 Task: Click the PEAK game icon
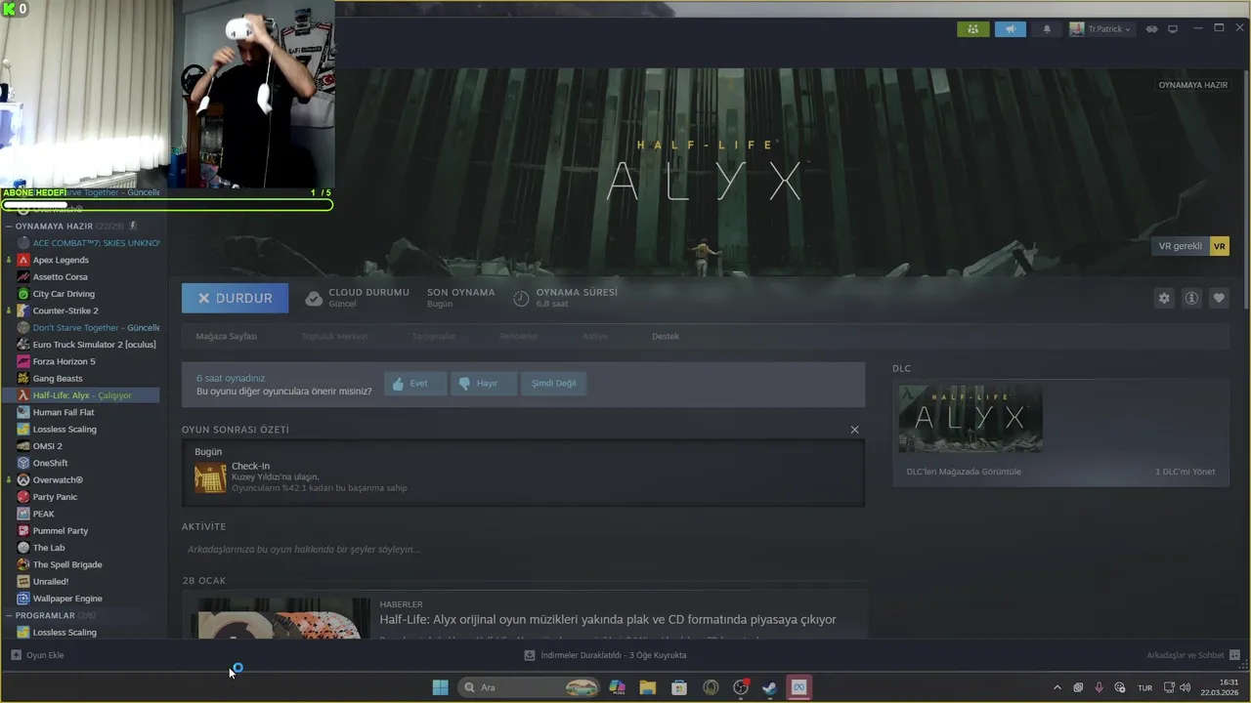pyautogui.click(x=23, y=514)
